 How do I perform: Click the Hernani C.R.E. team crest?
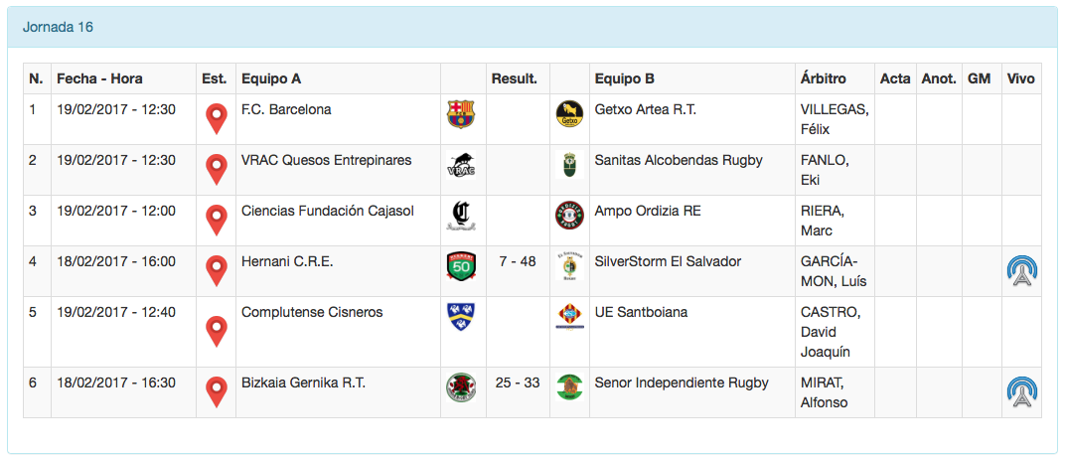(x=461, y=267)
